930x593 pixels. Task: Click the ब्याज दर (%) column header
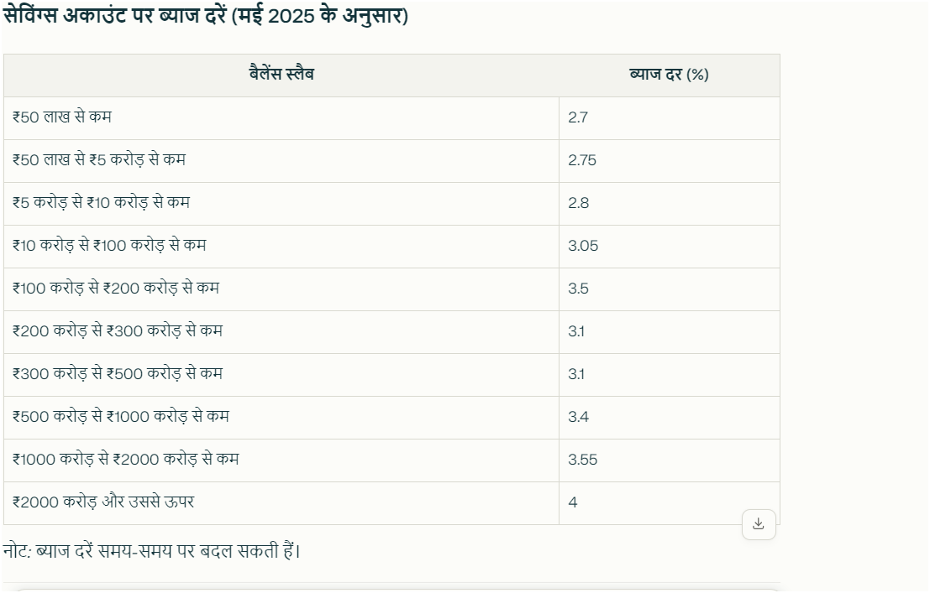(x=669, y=75)
